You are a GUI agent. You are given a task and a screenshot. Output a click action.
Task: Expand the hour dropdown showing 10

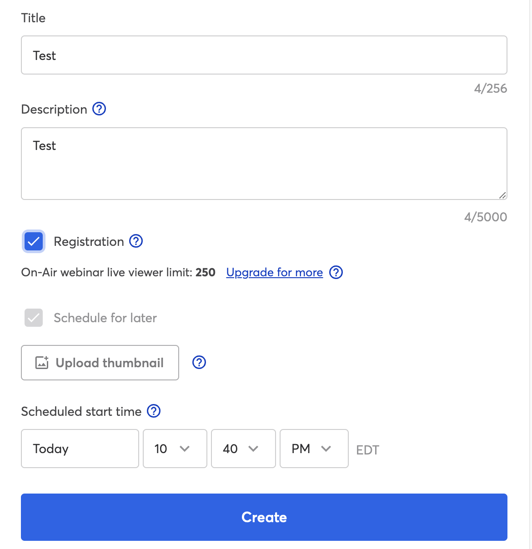(x=175, y=449)
